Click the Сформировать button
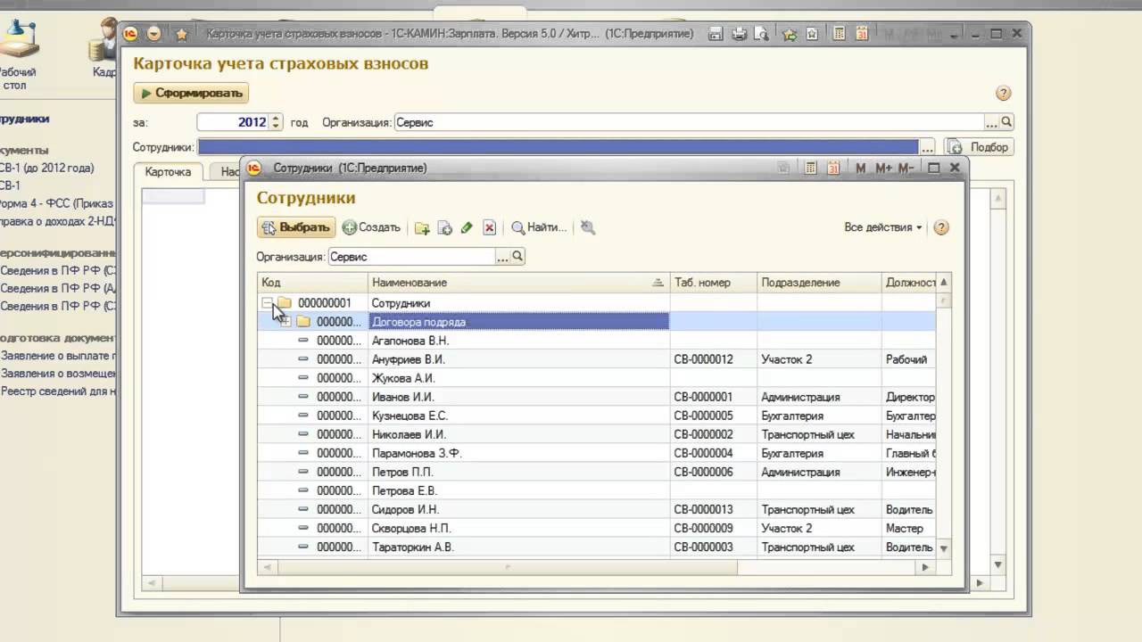This screenshot has height=642, width=1142. (x=191, y=93)
